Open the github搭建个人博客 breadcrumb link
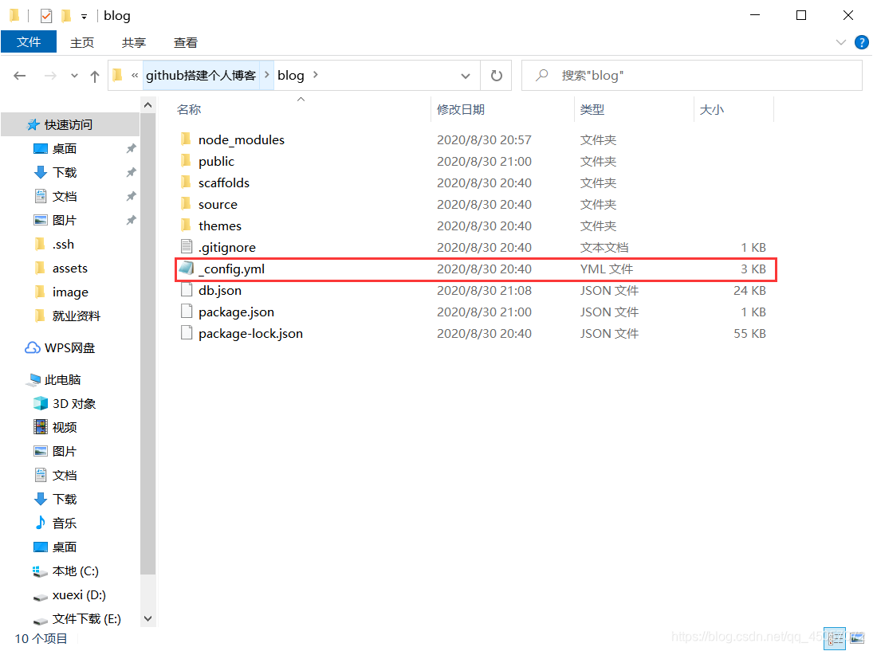The width and height of the screenshot is (873, 651). tap(199, 75)
